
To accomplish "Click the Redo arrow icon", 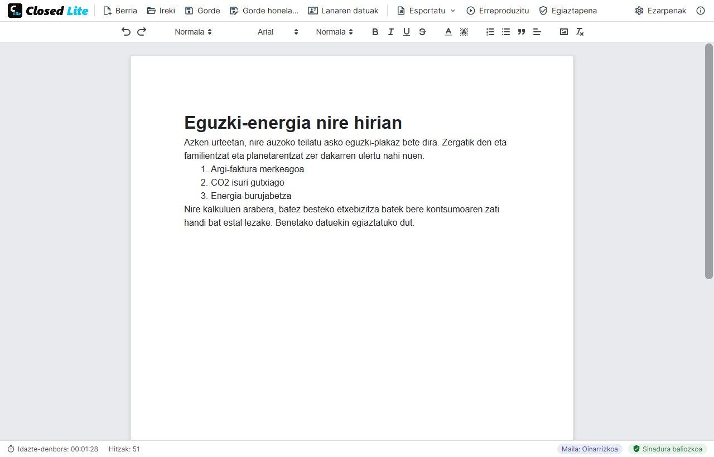I will point(142,32).
